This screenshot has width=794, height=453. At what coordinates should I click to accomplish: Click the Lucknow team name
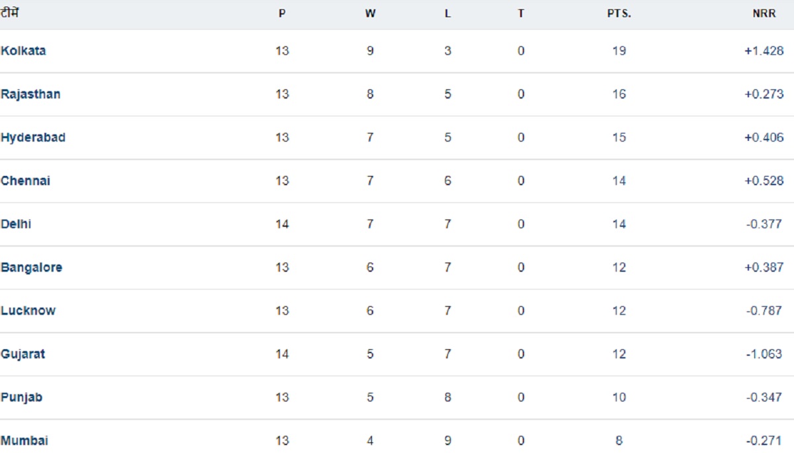pos(28,311)
